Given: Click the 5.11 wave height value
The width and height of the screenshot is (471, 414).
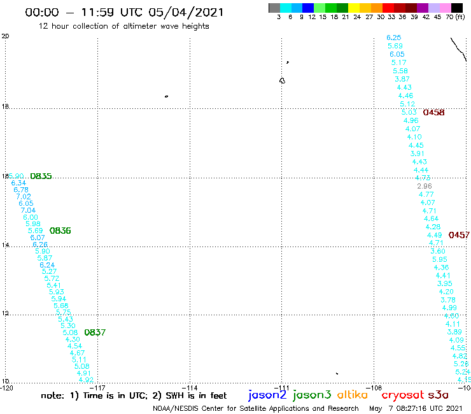Looking at the screenshot, I should point(79,359).
